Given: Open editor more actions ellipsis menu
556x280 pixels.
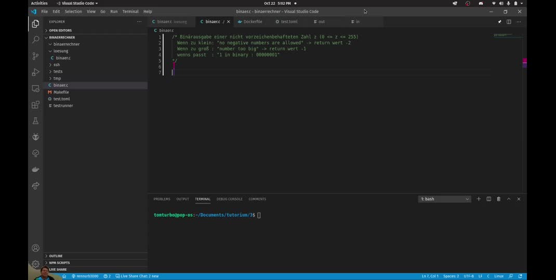Looking at the screenshot, I should pos(519,22).
